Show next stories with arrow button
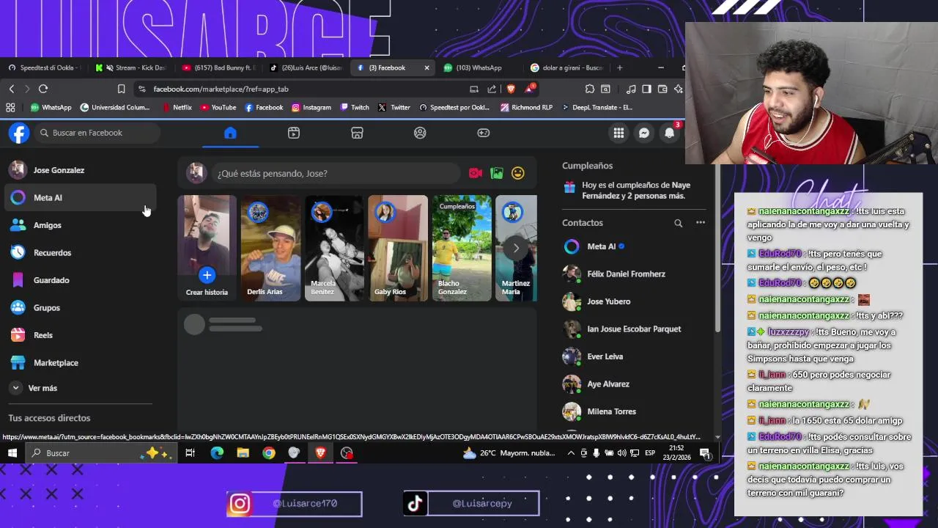This screenshot has height=528, width=938. [x=516, y=248]
